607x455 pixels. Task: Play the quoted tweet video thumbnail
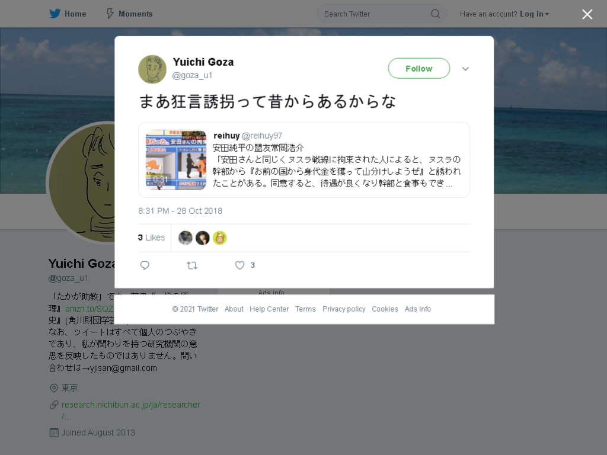[175, 160]
